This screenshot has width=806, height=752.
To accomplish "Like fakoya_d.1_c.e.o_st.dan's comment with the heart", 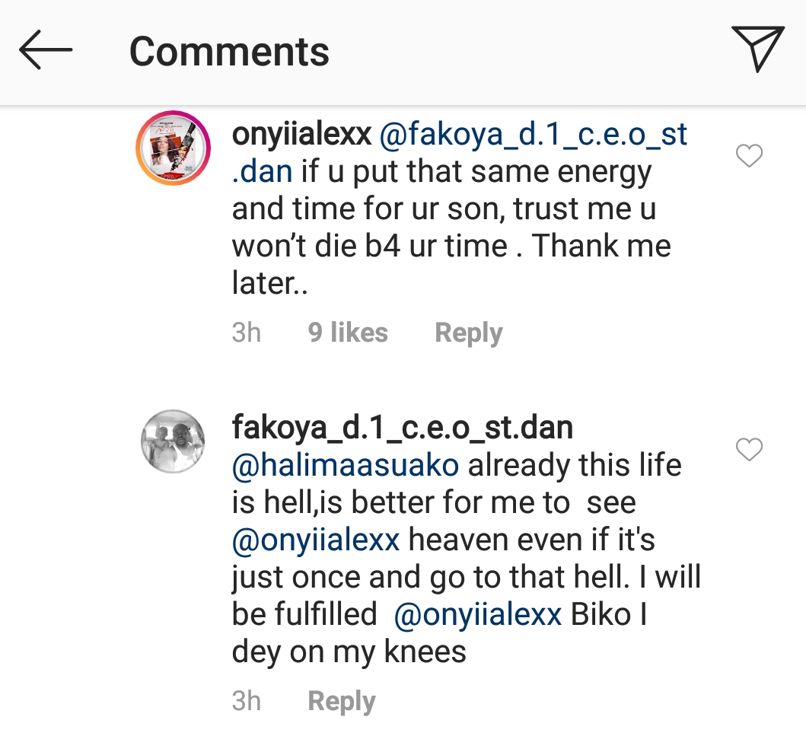I will [749, 450].
